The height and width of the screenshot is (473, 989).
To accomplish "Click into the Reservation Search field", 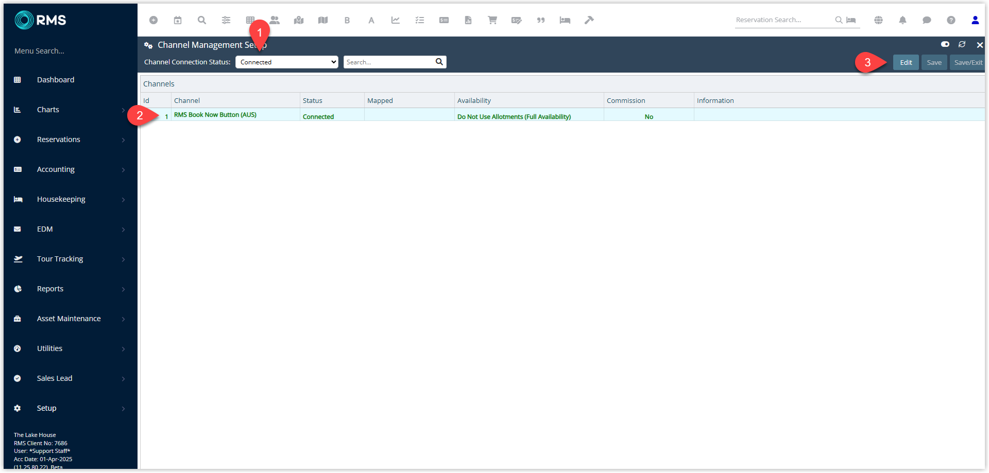I will 783,20.
